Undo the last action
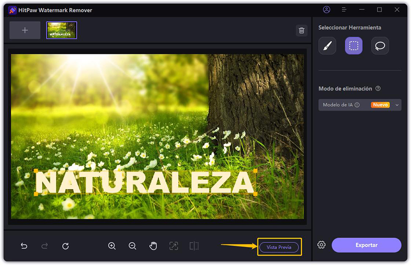 24,246
